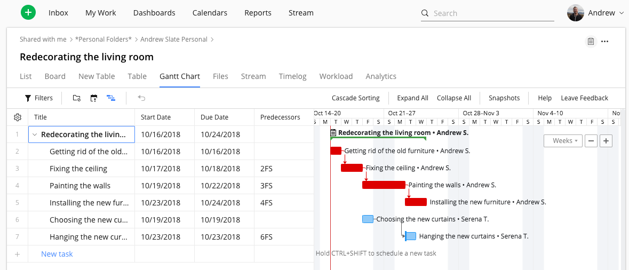Open the Weeks timescale dropdown
The height and width of the screenshot is (270, 629).
[562, 141]
